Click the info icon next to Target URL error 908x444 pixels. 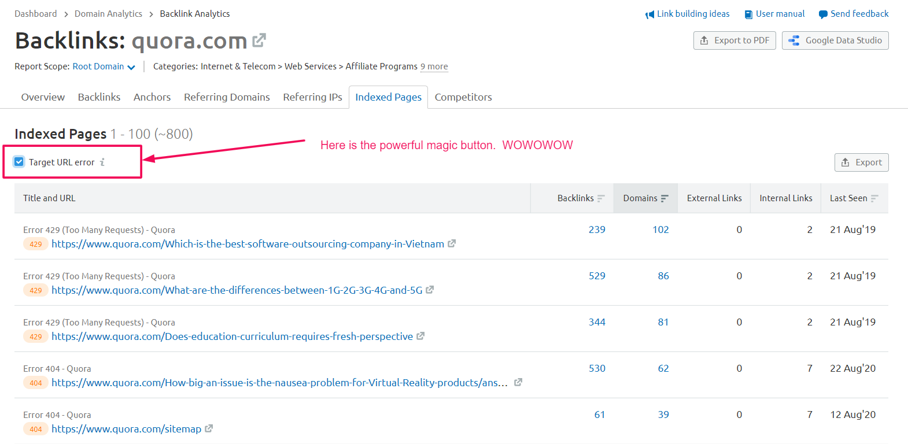coord(102,162)
